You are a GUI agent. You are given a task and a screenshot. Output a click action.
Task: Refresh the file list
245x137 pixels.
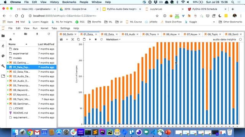pos(49,34)
